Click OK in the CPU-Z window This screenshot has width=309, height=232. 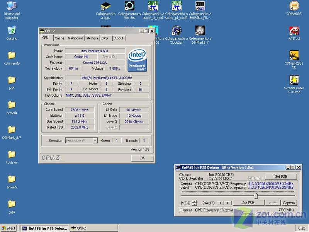[x=142, y=158]
